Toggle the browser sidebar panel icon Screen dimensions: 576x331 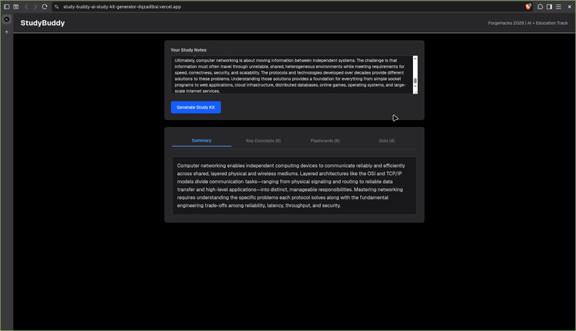[x=6, y=6]
